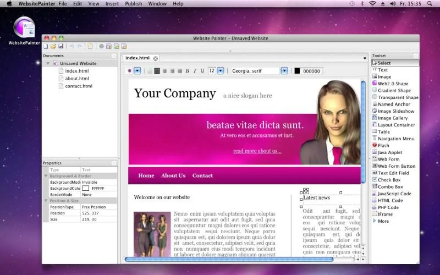Collapse the Unsaved Website tree item
Image resolution: width=440 pixels, height=275 pixels.
48,63
